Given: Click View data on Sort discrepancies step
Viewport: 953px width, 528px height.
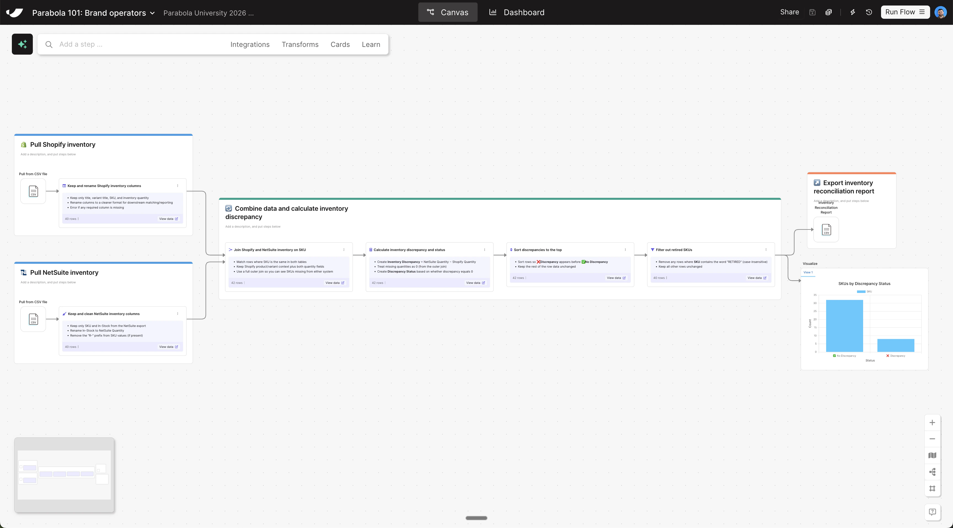Looking at the screenshot, I should [616, 278].
